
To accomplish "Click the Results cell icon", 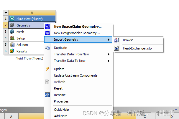I will click(12, 51).
